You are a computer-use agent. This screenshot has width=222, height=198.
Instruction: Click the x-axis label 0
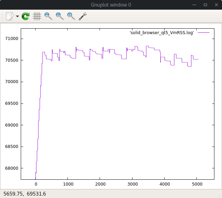tap(36, 184)
